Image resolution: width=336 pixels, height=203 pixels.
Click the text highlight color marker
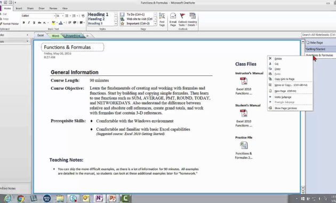point(53,22)
